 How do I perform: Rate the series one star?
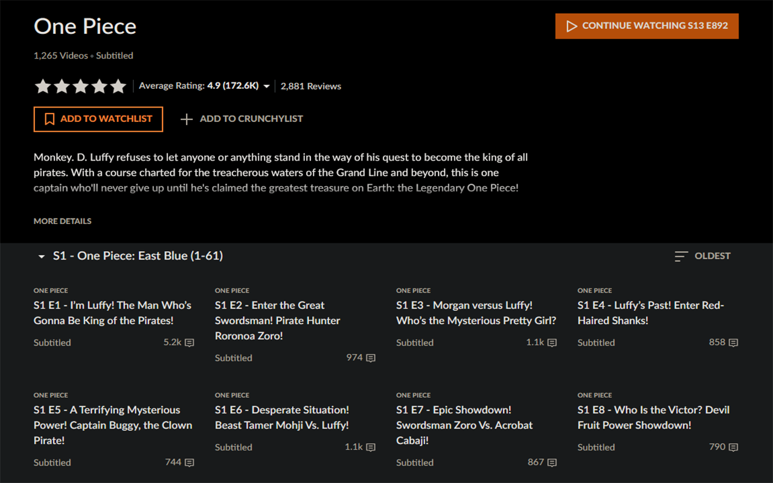pos(43,86)
